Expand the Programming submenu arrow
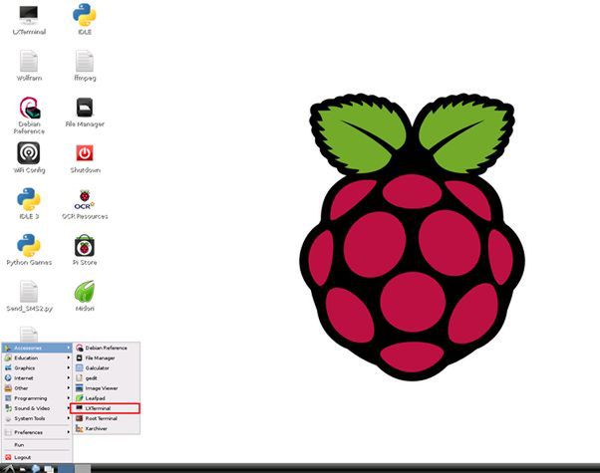 68,398
